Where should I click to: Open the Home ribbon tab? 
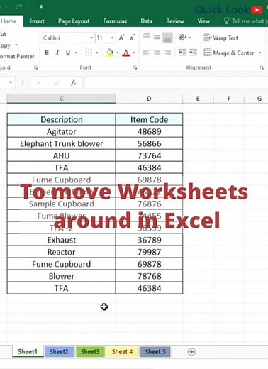point(9,21)
